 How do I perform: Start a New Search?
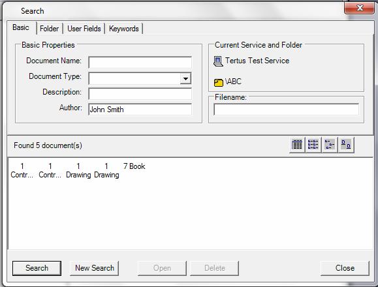point(95,268)
